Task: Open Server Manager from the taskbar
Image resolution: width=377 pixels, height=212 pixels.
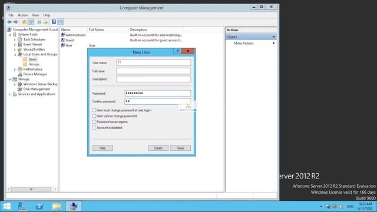Action: point(22,207)
